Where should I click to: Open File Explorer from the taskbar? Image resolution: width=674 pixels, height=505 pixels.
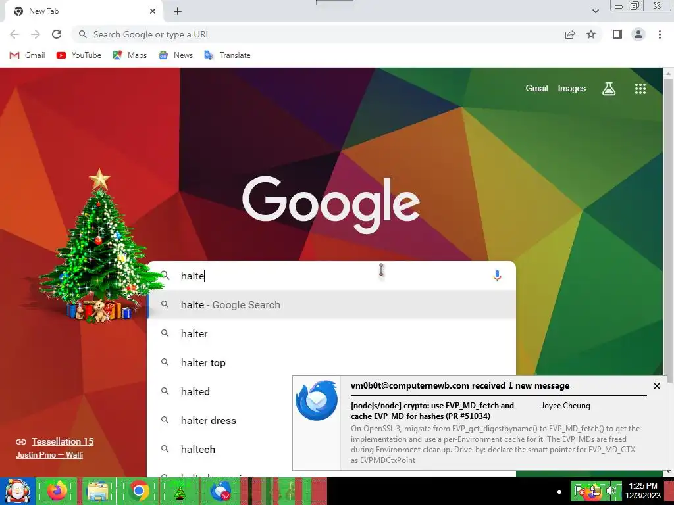coord(98,491)
